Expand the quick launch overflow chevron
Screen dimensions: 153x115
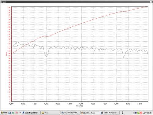coord(20,112)
